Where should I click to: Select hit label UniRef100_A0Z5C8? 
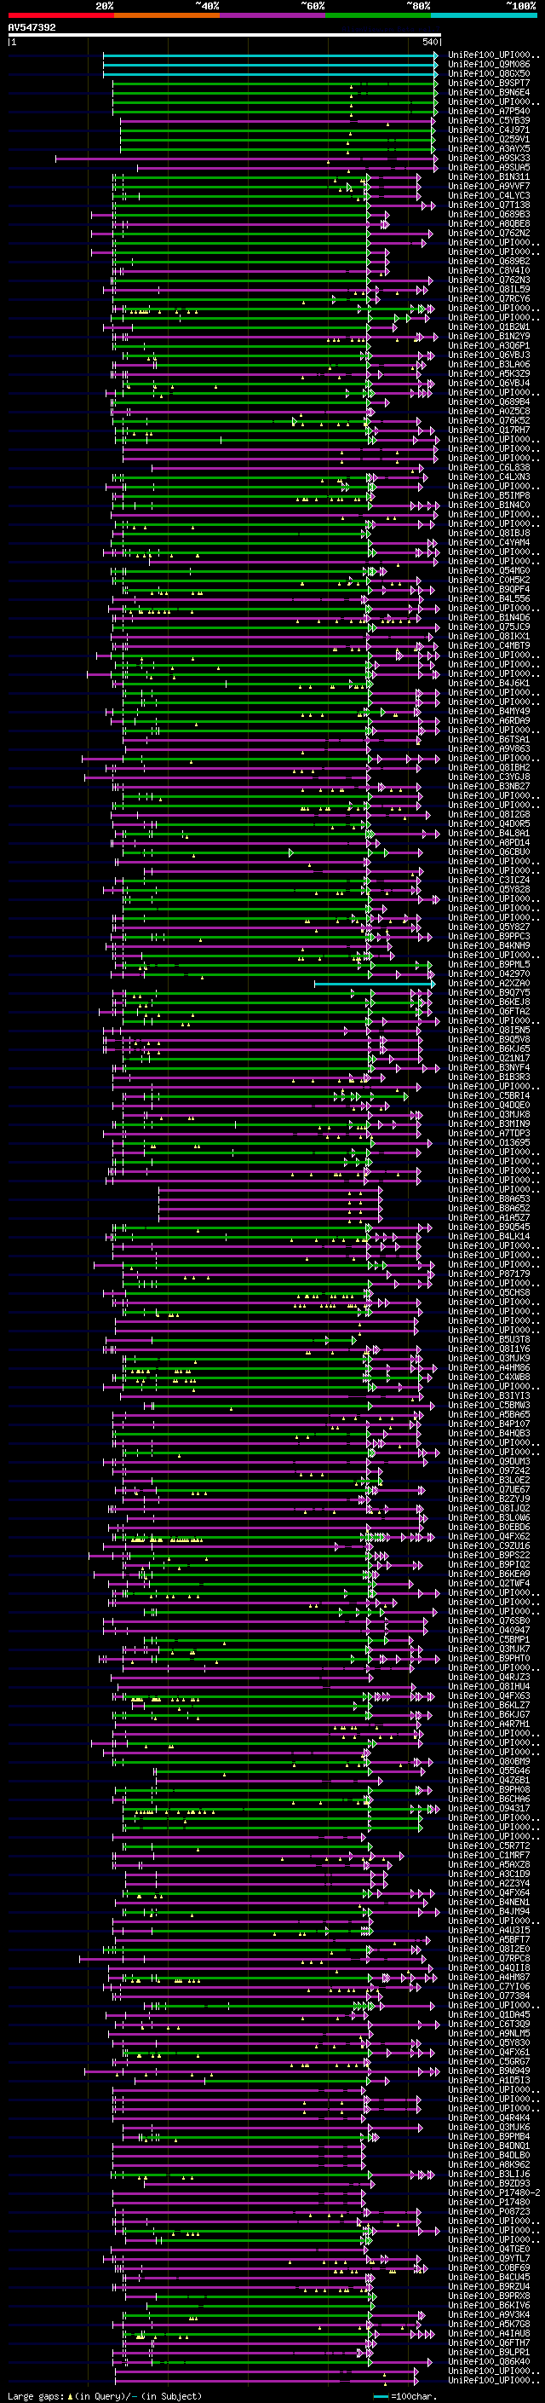(489, 412)
